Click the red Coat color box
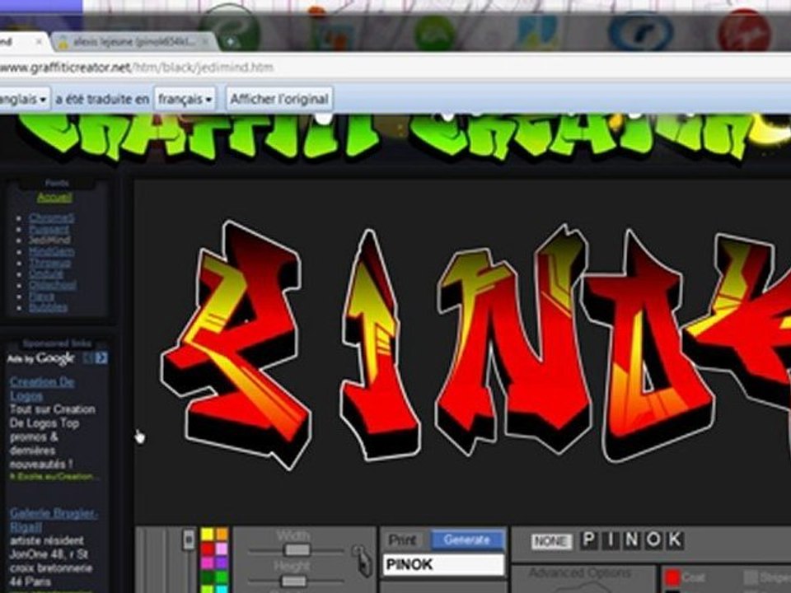The height and width of the screenshot is (593, 791). pyautogui.click(x=672, y=577)
